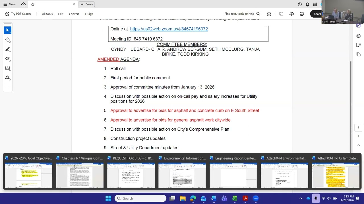Open Outlook from taskbar
The image size is (364, 204).
pos(204,198)
